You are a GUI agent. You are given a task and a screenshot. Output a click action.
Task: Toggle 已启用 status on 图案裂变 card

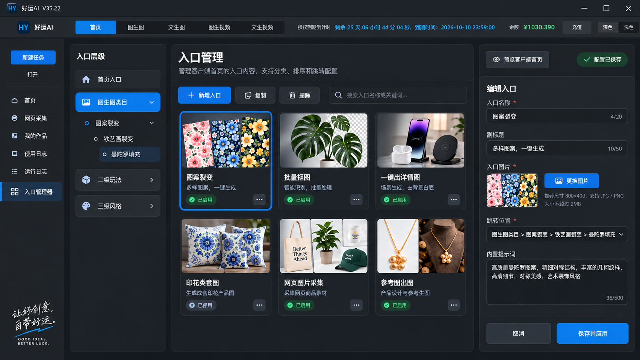tap(201, 200)
